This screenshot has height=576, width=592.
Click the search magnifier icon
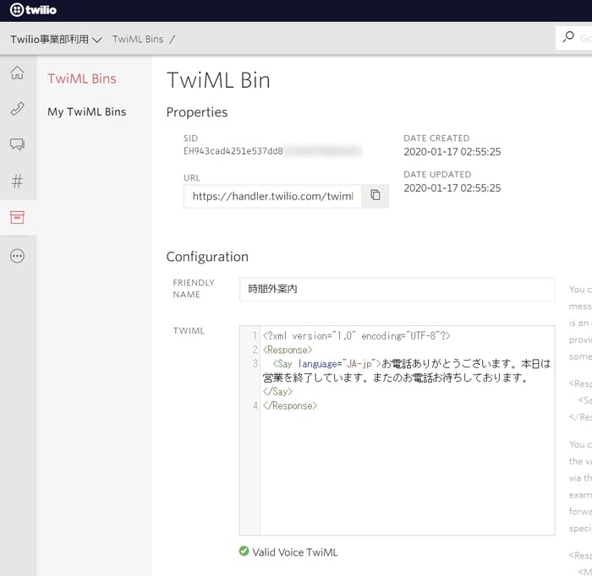[568, 37]
